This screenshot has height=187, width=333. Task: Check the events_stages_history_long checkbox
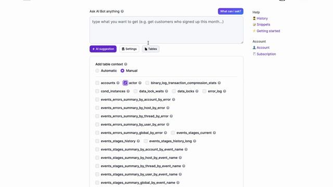[x=146, y=141]
